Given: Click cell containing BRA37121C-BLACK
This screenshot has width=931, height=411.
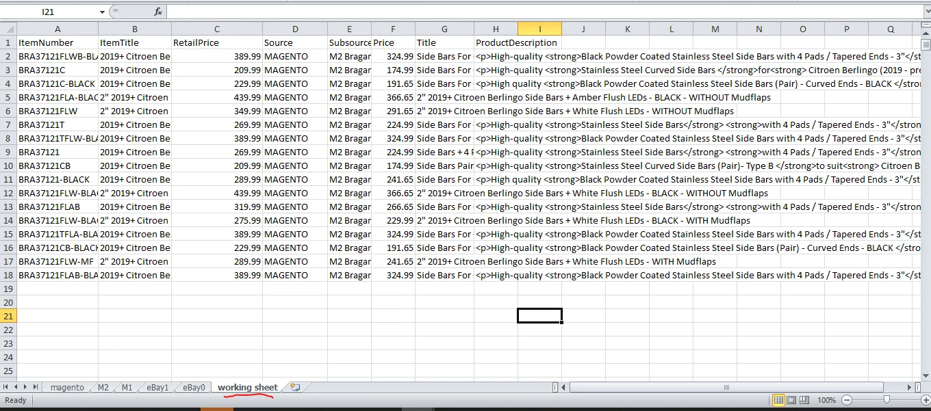Looking at the screenshot, I should tap(58, 83).
